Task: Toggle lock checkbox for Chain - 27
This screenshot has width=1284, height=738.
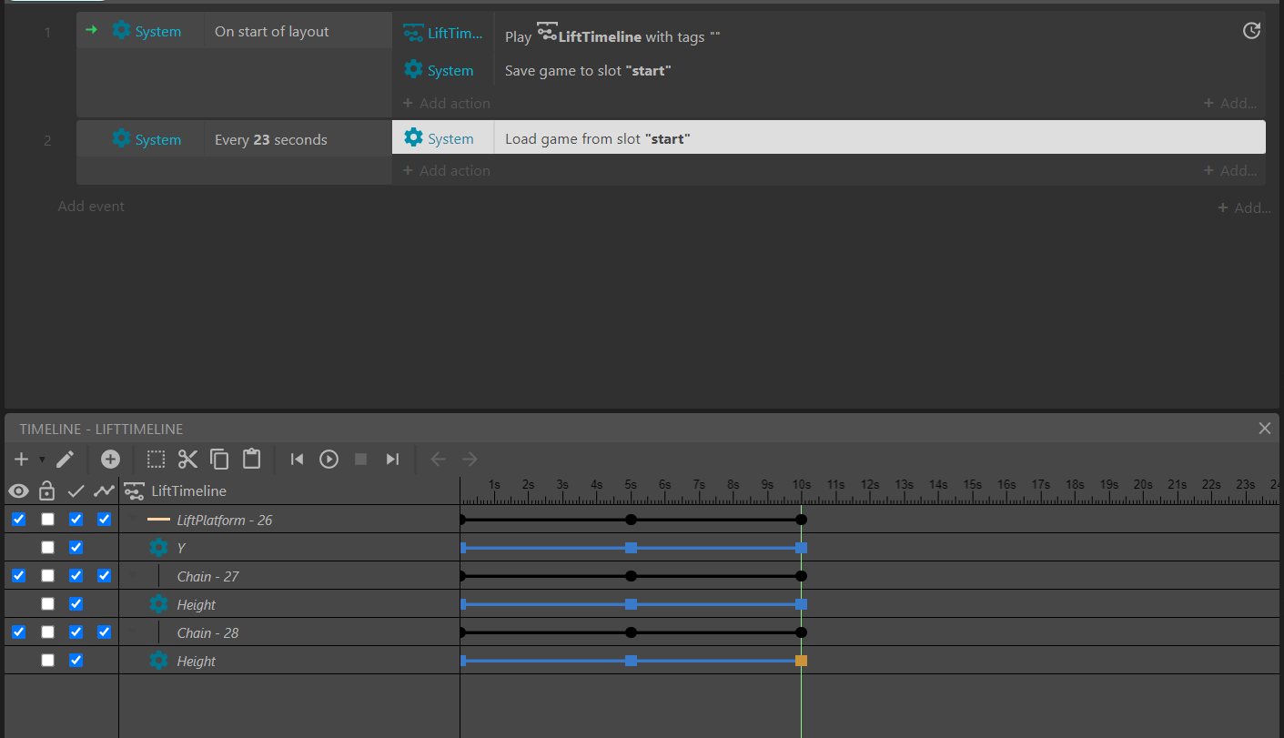Action: [48, 576]
